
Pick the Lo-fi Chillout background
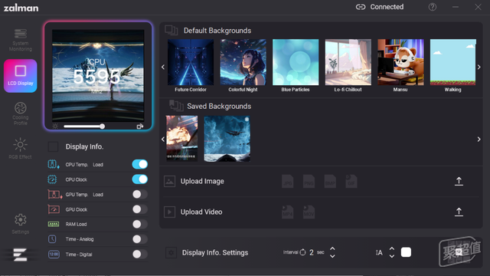tap(348, 62)
